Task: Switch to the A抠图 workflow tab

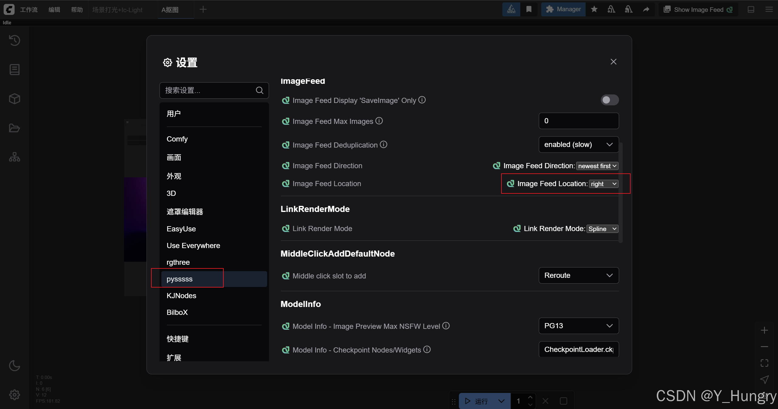Action: [x=170, y=10]
